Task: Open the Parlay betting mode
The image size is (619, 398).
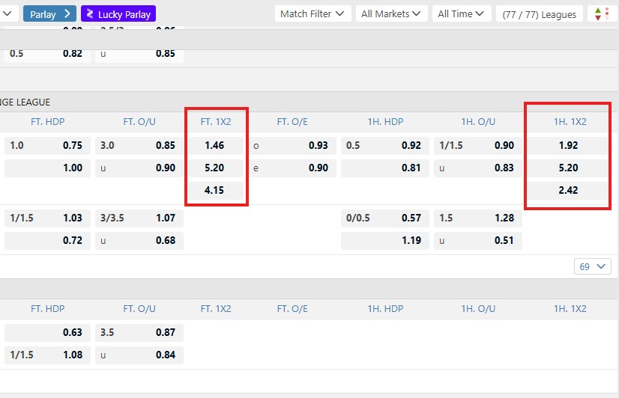Action: coord(49,14)
